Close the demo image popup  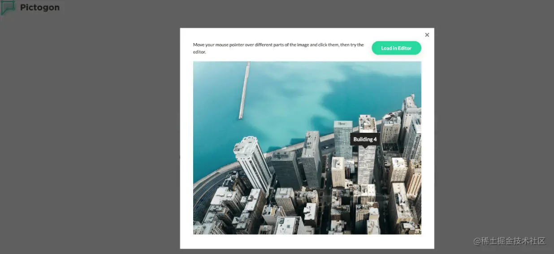pyautogui.click(x=427, y=35)
